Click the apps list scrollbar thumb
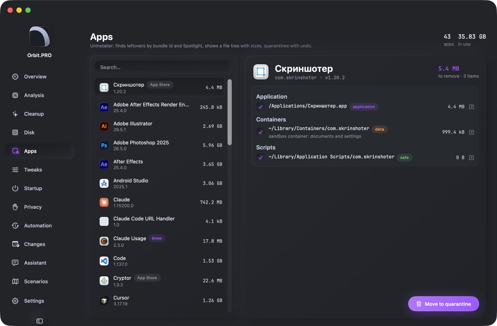The height and width of the screenshot is (326, 497). click(230, 112)
